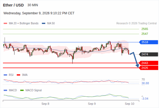Select the MA 50 legend label

(x=51, y=23)
